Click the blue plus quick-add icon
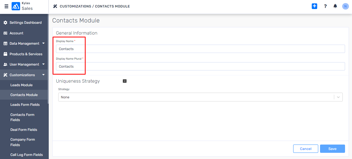Viewport: 352px width, 159px height. tap(314, 6)
